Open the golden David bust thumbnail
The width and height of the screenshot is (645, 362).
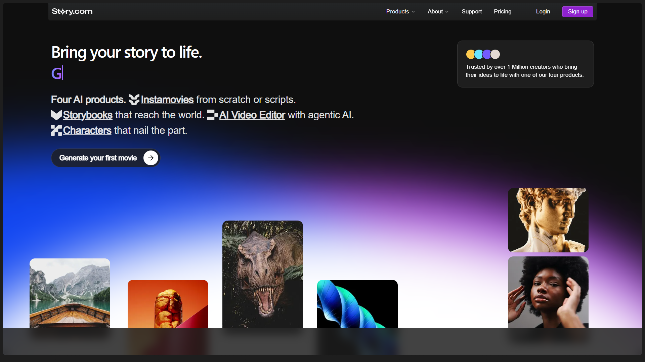click(x=548, y=220)
